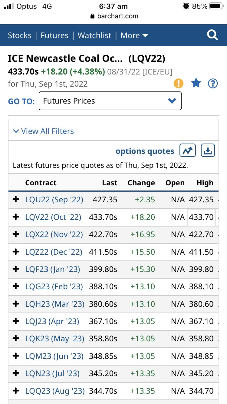Expand the LQU22 (Sep '22) row plus icon
This screenshot has height=404, width=227.
click(16, 200)
